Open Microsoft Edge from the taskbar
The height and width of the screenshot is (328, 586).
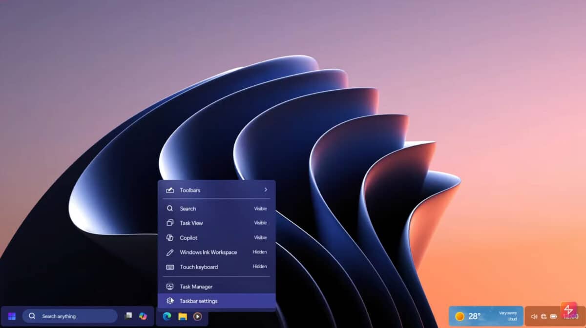pos(167,317)
